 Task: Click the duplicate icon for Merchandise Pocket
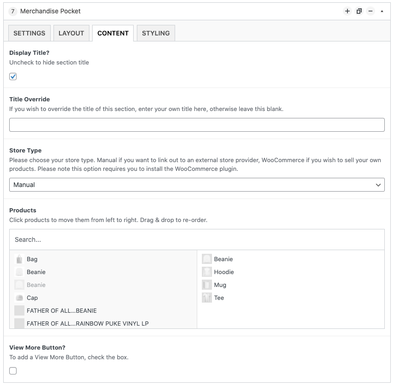(x=359, y=11)
